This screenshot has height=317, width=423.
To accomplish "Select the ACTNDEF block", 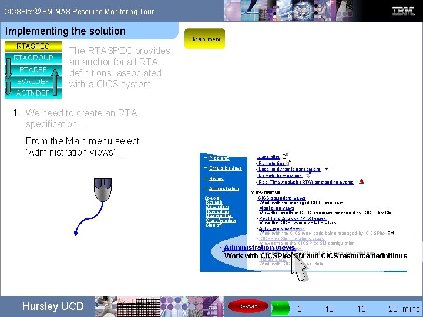I will pos(33,93).
